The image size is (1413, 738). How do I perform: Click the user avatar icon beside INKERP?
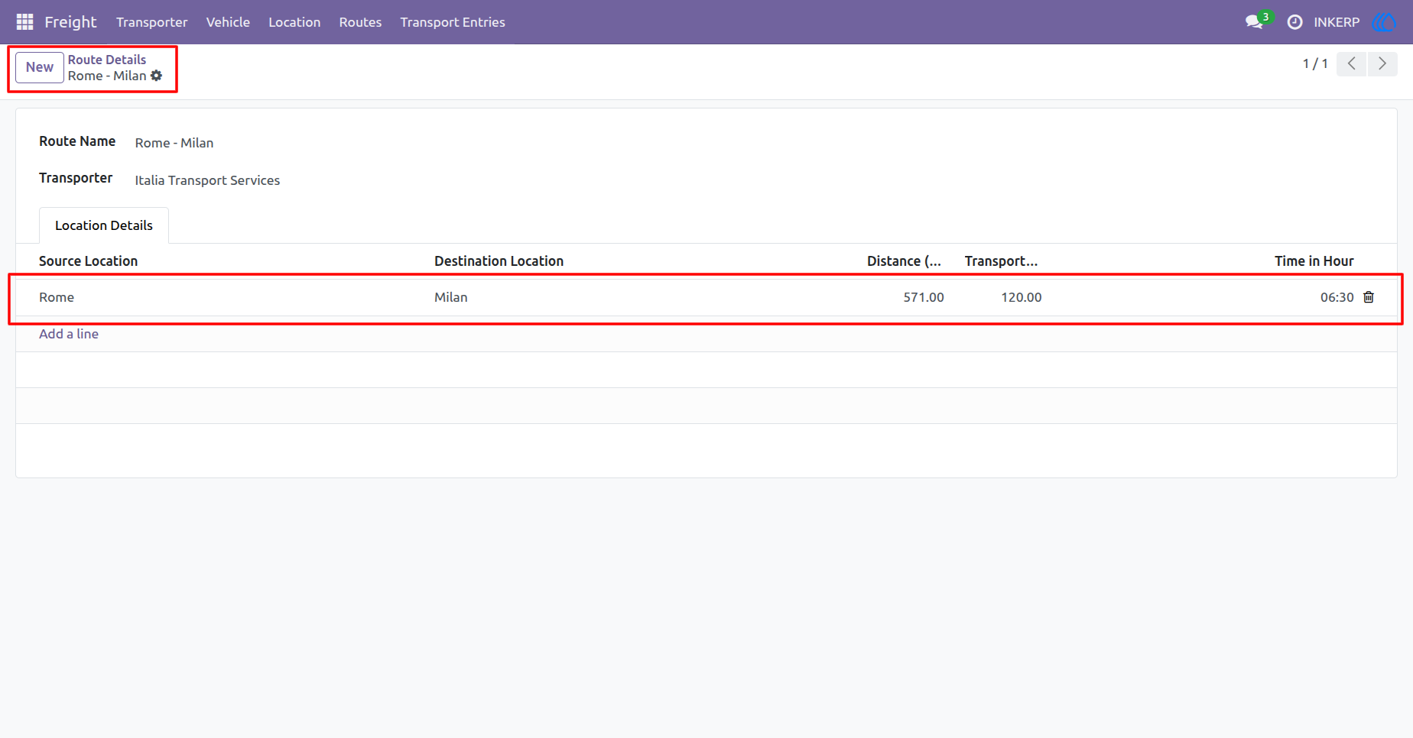point(1385,22)
